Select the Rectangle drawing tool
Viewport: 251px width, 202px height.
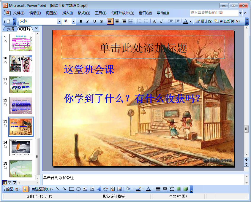click(72, 189)
